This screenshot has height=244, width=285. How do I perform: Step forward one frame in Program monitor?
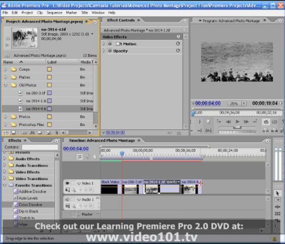point(246,121)
